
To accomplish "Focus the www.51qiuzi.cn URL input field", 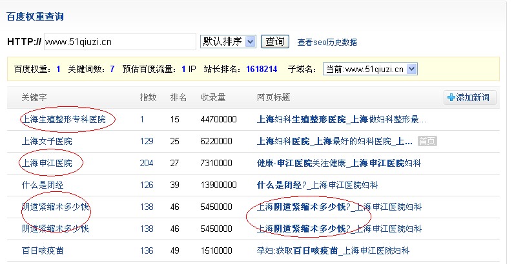I will click(119, 42).
